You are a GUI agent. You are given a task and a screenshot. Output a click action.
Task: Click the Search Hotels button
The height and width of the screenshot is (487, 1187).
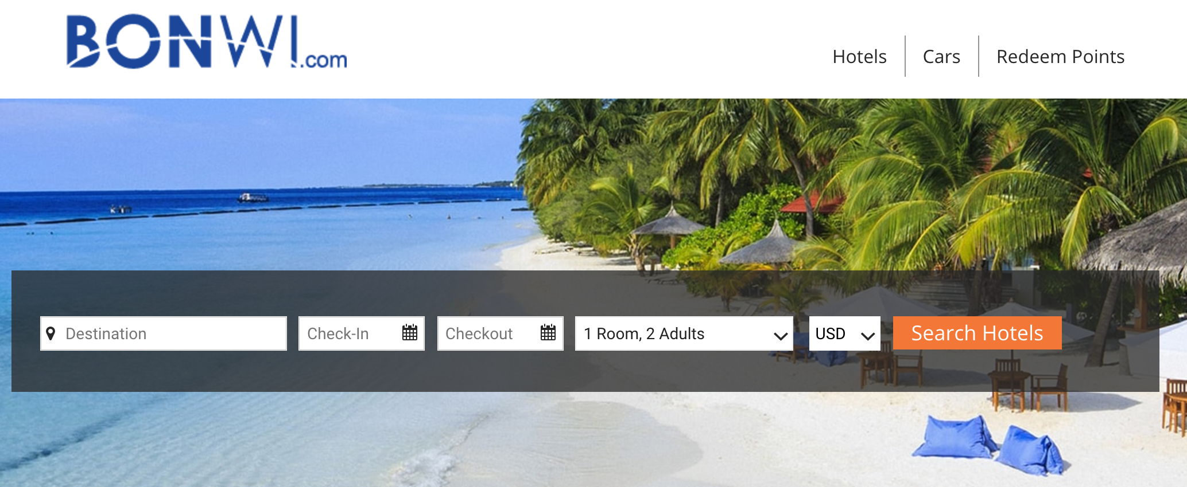pyautogui.click(x=977, y=333)
